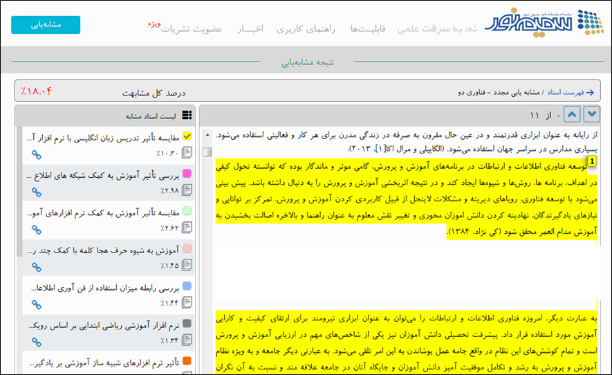Click document icon next to ٪۱.۴۵
This screenshot has height=375, width=612.
[187, 265]
